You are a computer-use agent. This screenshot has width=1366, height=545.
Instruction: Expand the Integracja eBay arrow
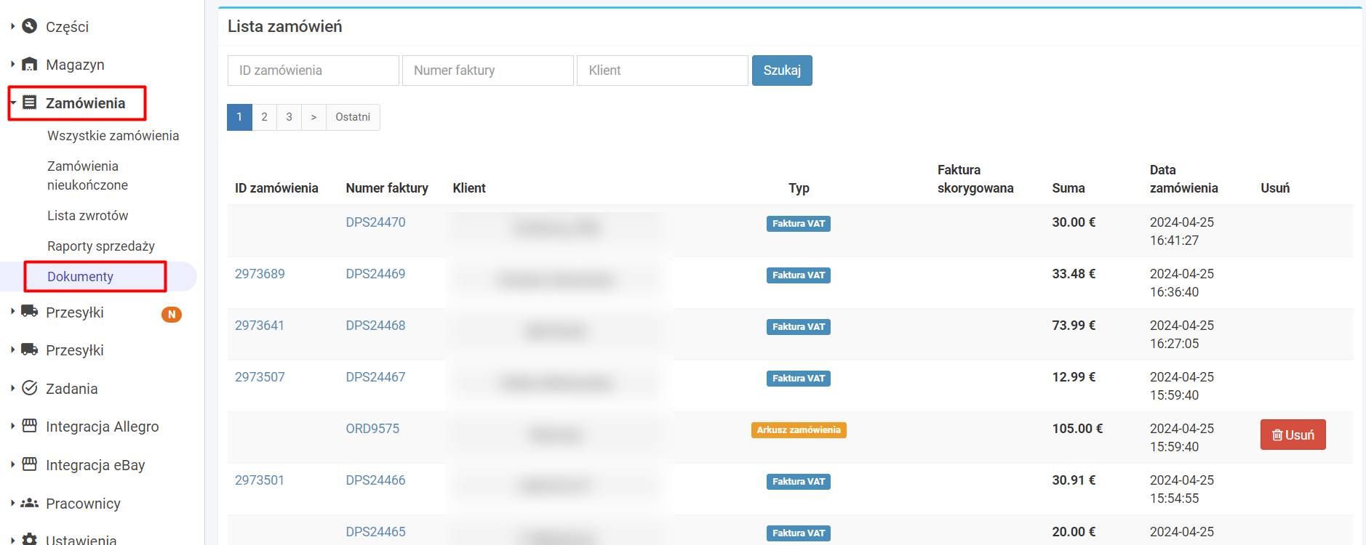click(12, 464)
